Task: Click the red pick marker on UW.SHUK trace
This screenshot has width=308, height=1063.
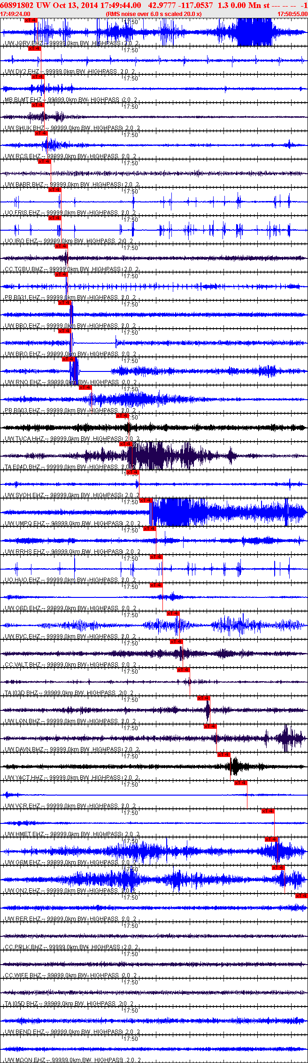Action: click(38, 105)
